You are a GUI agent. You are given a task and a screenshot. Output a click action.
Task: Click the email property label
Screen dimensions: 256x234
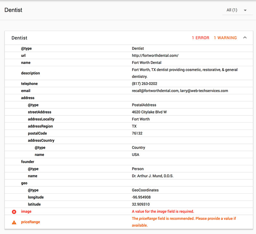(x=26, y=91)
